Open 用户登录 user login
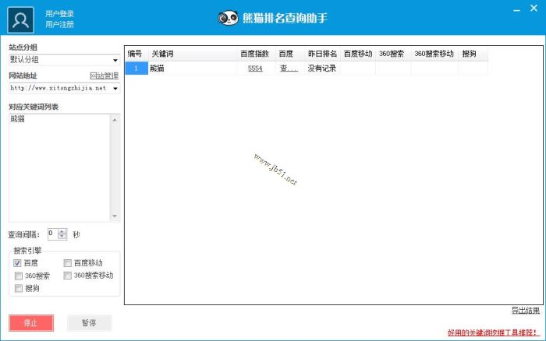 point(59,13)
